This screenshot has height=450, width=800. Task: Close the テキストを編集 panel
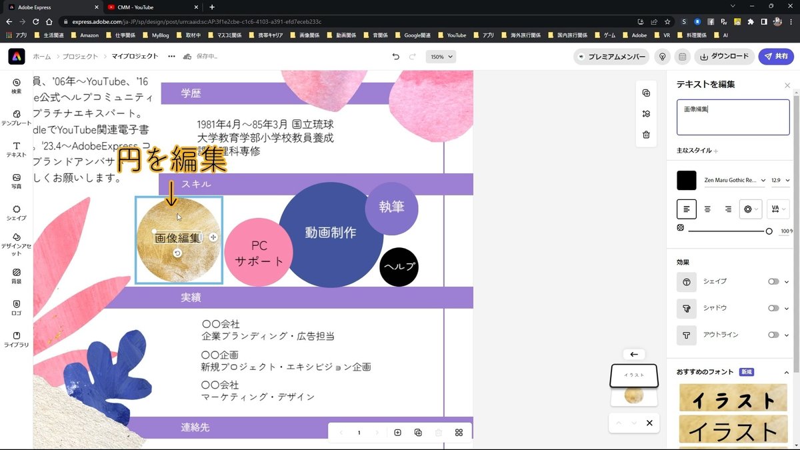787,85
